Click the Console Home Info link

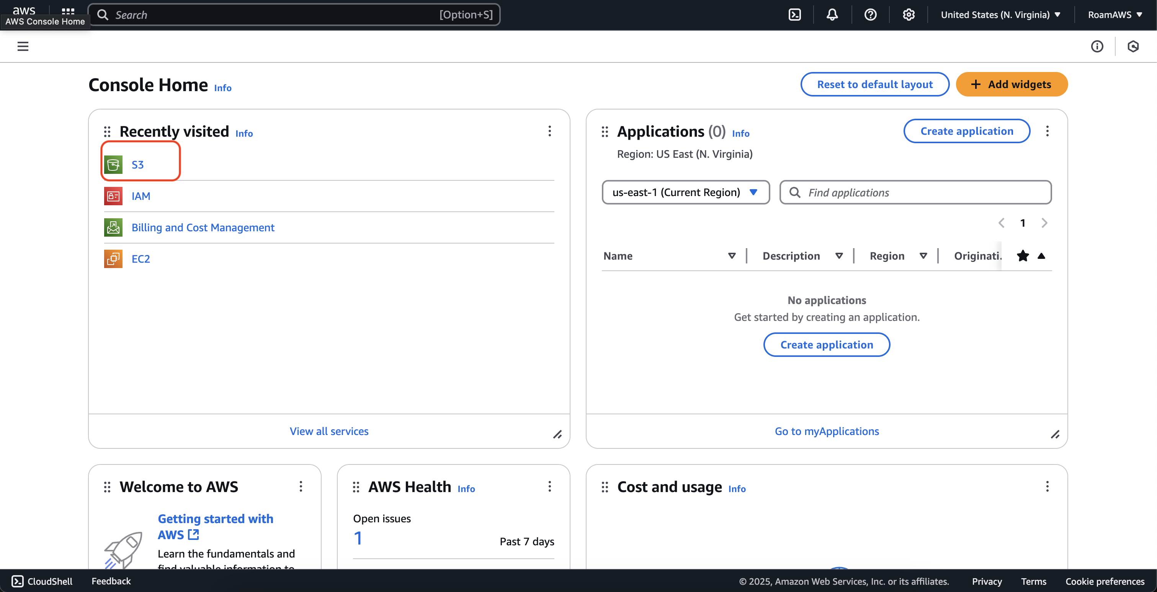coord(222,88)
